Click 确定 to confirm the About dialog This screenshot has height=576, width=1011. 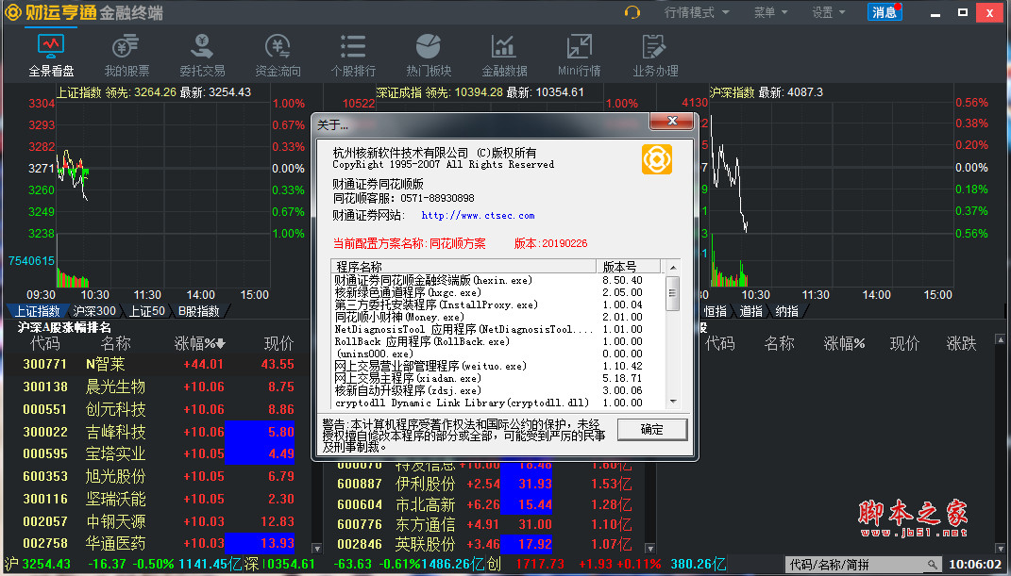(652, 429)
